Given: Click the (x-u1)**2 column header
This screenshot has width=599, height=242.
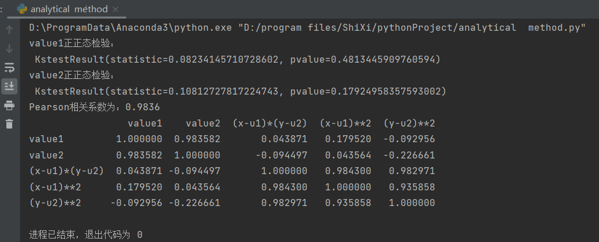Looking at the screenshot, I should click(x=345, y=123).
